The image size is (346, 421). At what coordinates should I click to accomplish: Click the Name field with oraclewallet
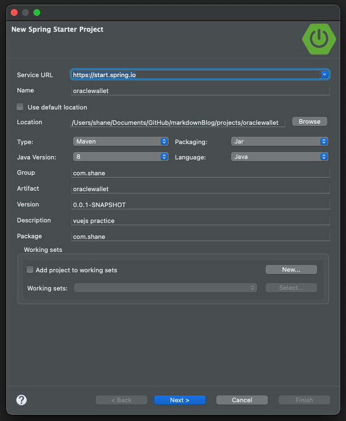click(200, 91)
